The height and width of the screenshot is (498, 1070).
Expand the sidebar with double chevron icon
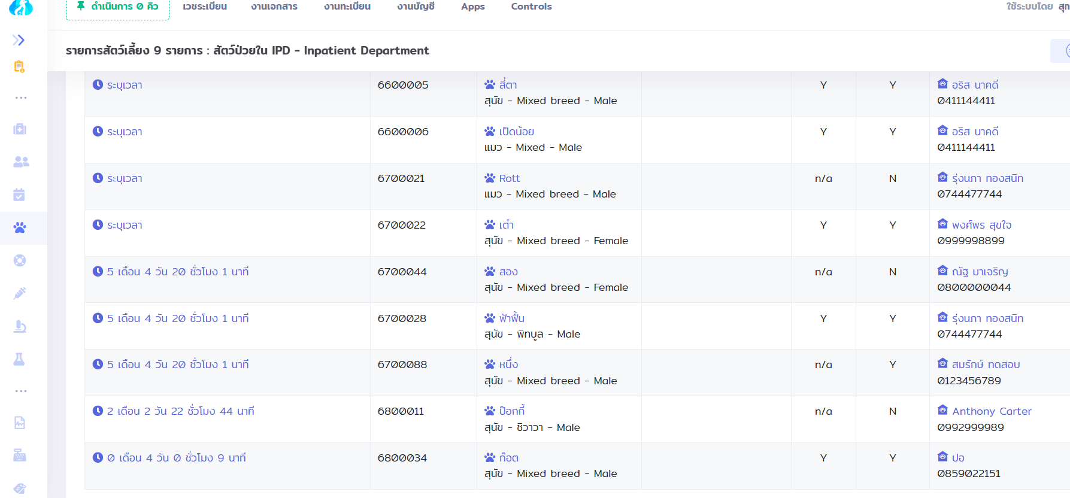[x=19, y=40]
